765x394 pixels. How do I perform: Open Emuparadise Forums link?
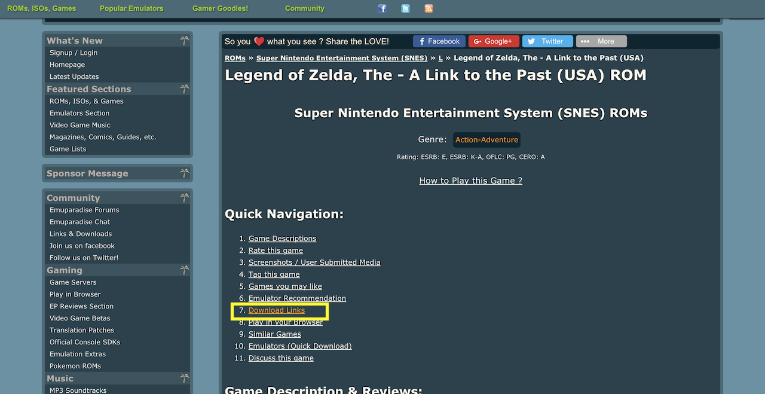(x=84, y=210)
